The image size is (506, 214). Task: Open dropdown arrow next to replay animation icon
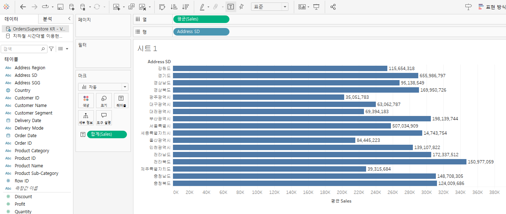point(53,7)
